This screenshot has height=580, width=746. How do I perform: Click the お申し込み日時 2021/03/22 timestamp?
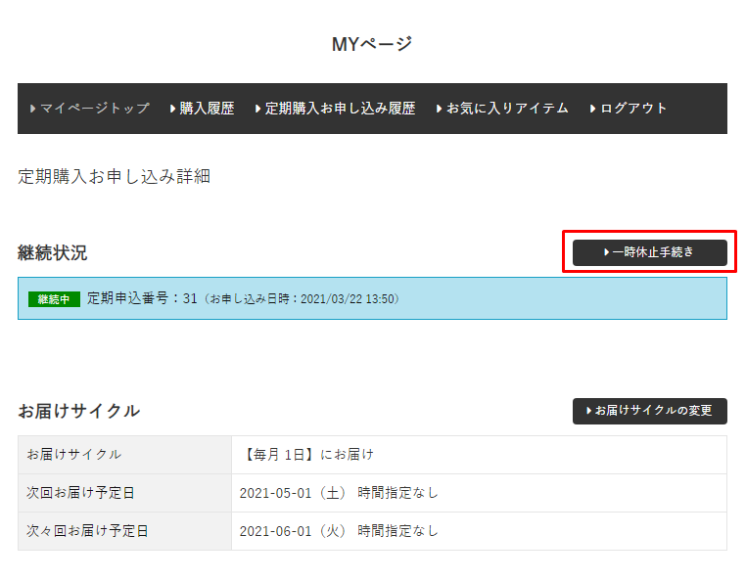tap(302, 299)
